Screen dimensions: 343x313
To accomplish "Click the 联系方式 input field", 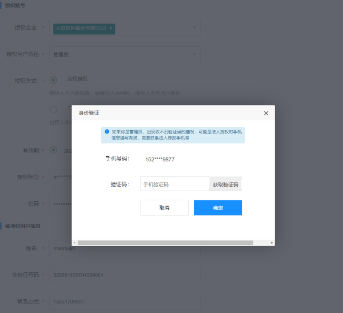I will pyautogui.click(x=124, y=301).
